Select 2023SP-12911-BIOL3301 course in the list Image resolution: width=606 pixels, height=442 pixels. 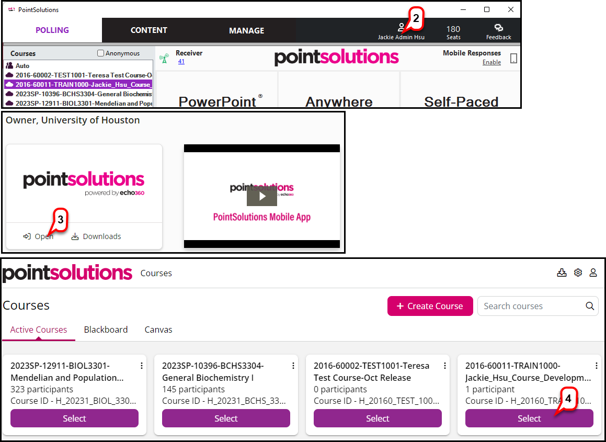[x=79, y=103]
